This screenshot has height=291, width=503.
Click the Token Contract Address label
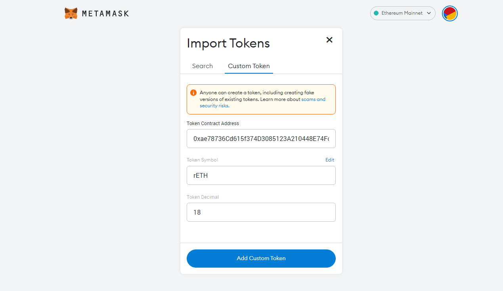[x=213, y=124]
